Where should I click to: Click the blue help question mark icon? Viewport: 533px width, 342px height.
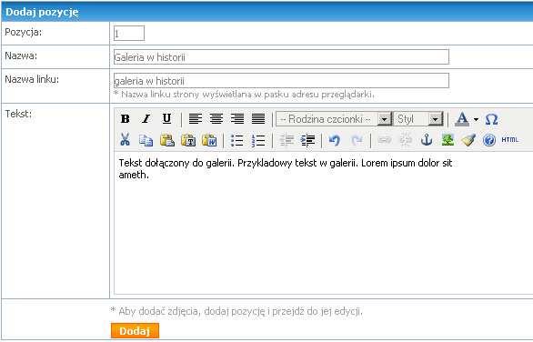coord(489,140)
